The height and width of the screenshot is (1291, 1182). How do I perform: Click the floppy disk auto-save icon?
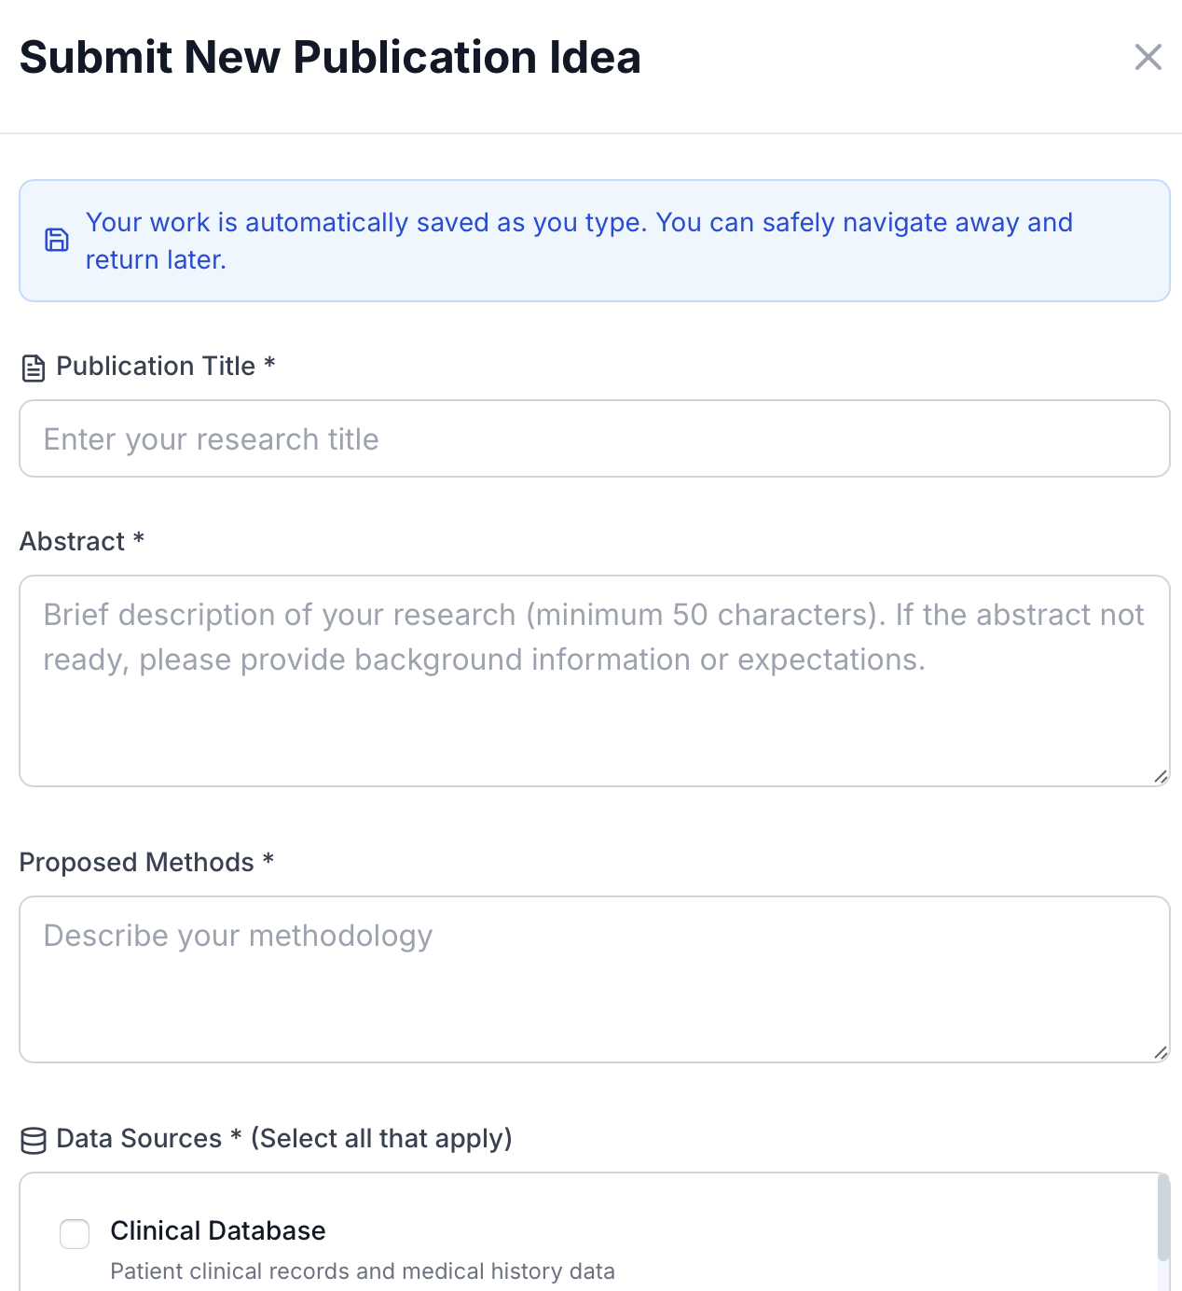[x=57, y=240]
